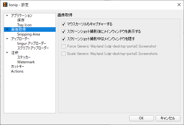The width and height of the screenshot is (184, 125).
Task: Click the キャンセル button
Action: (168, 118)
